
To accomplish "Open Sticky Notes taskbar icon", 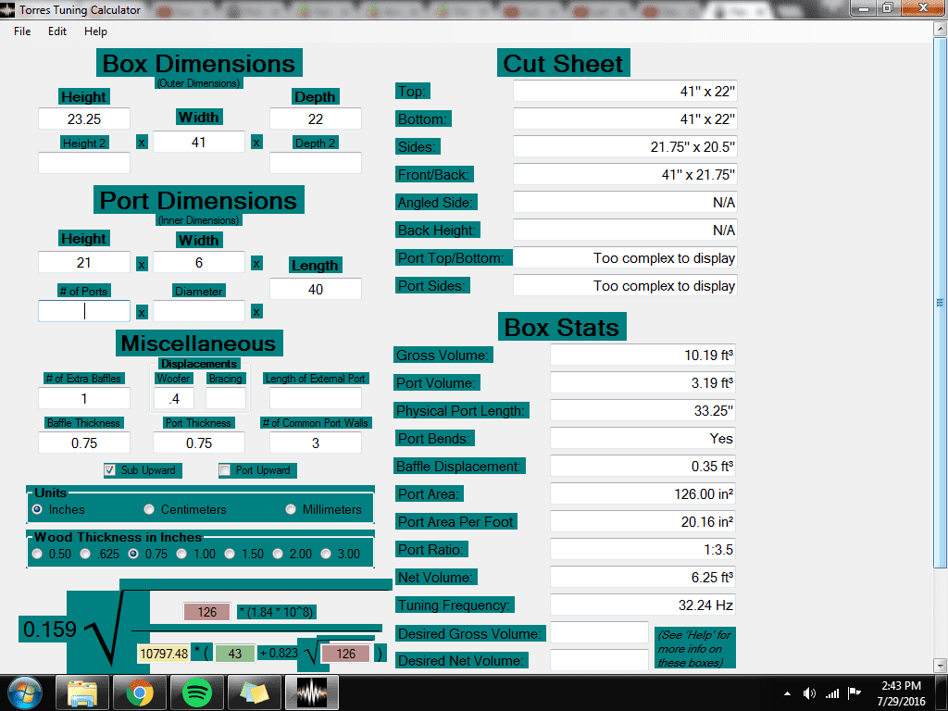I will [x=254, y=692].
